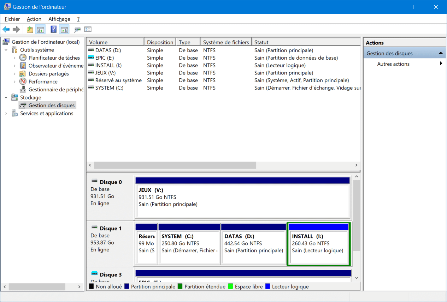Expand Services et applications in sidebar
The height and width of the screenshot is (302, 447).
tap(7, 113)
